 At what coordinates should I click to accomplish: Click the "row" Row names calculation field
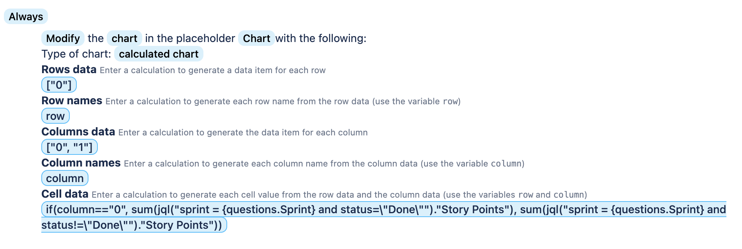[x=55, y=116]
